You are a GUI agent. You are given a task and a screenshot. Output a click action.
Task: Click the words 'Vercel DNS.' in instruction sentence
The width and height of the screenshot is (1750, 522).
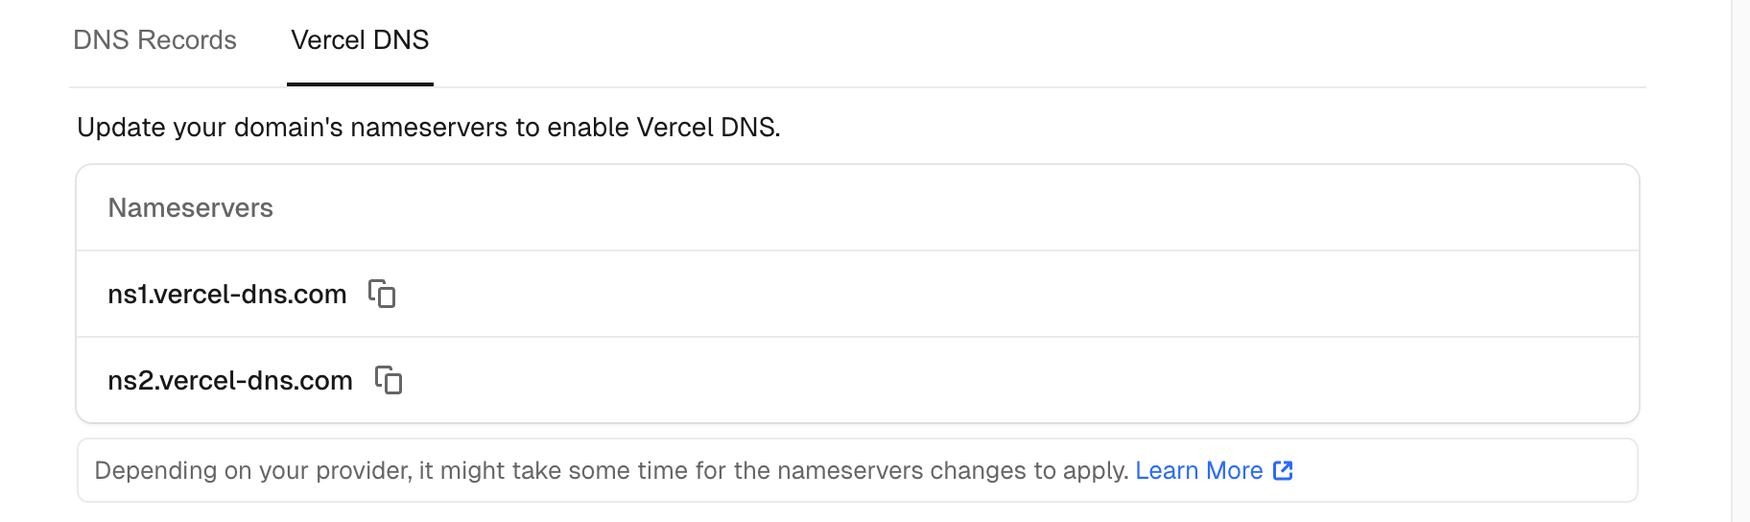(x=708, y=128)
